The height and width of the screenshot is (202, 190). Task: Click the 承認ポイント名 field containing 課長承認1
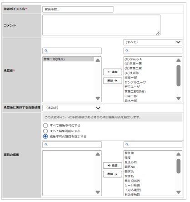(x=78, y=9)
